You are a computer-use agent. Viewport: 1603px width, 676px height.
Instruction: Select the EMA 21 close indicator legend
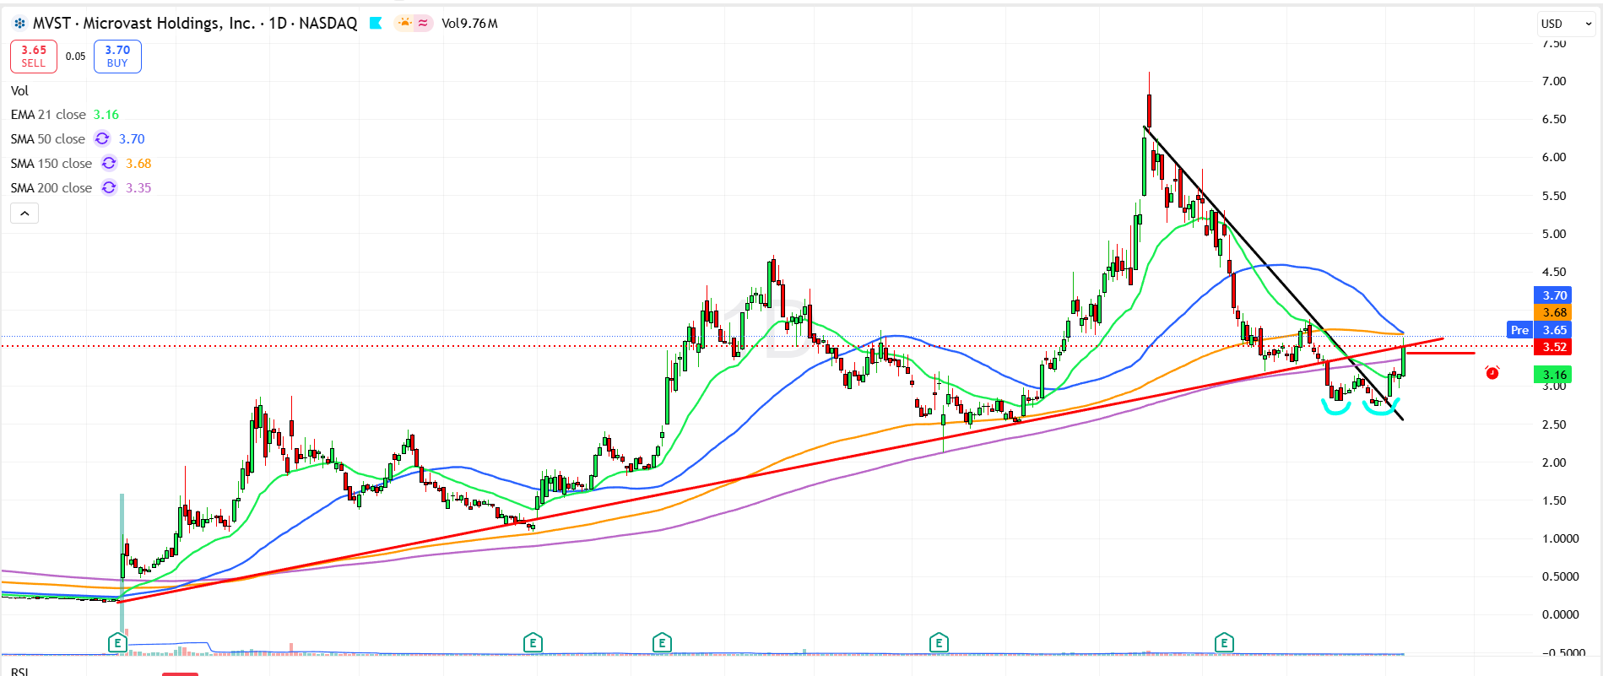click(x=48, y=115)
